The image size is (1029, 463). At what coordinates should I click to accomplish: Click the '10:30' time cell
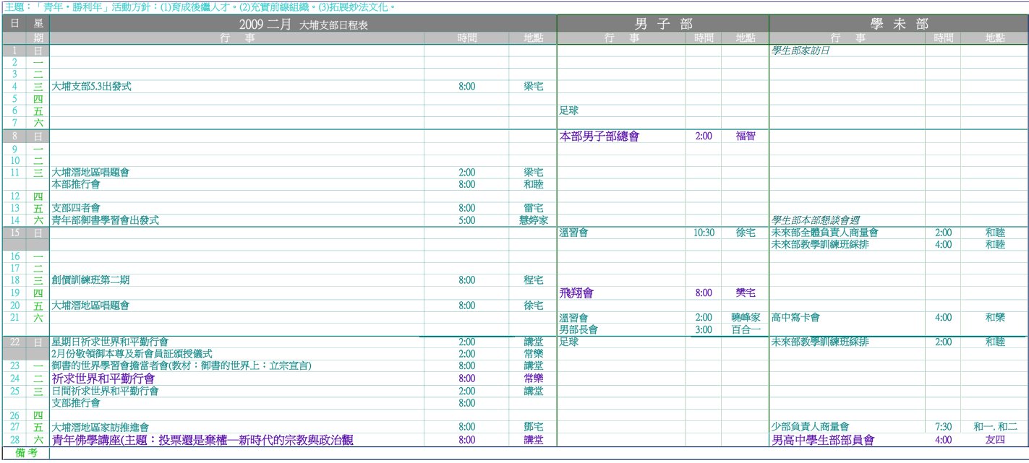(704, 233)
